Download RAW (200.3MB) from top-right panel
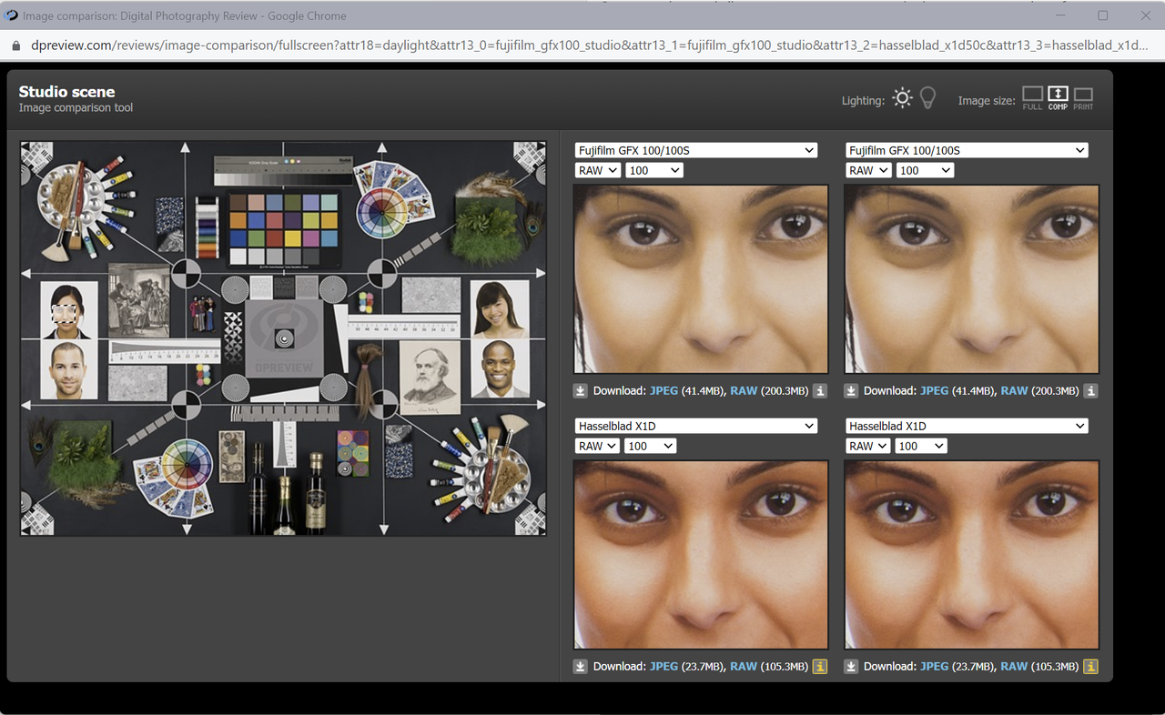Image resolution: width=1165 pixels, height=715 pixels. click(x=1015, y=390)
